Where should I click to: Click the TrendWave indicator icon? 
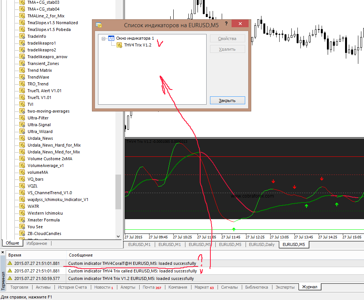click(22, 77)
